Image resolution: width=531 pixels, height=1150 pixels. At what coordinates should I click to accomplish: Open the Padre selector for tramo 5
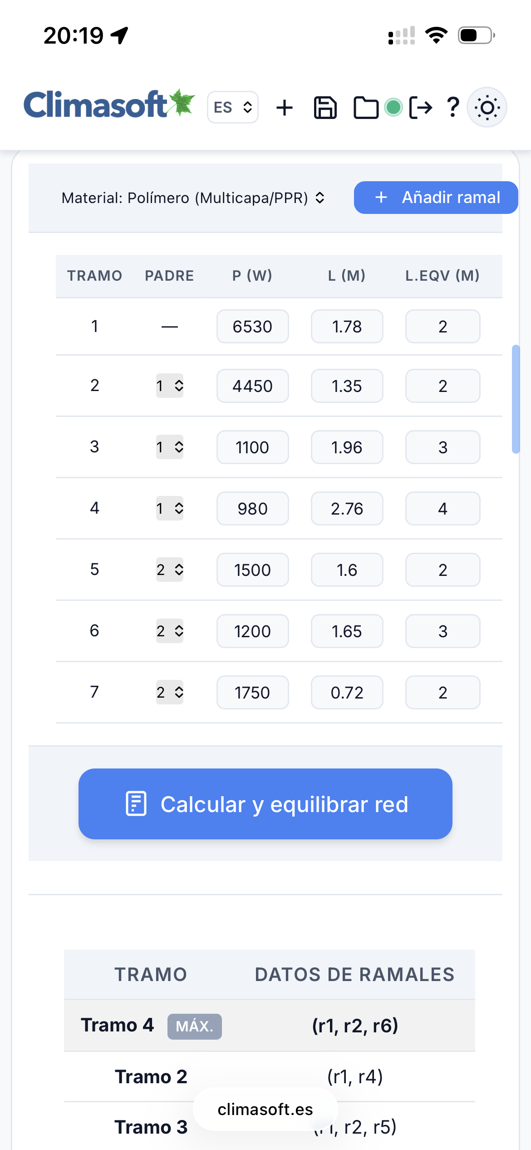[170, 570]
